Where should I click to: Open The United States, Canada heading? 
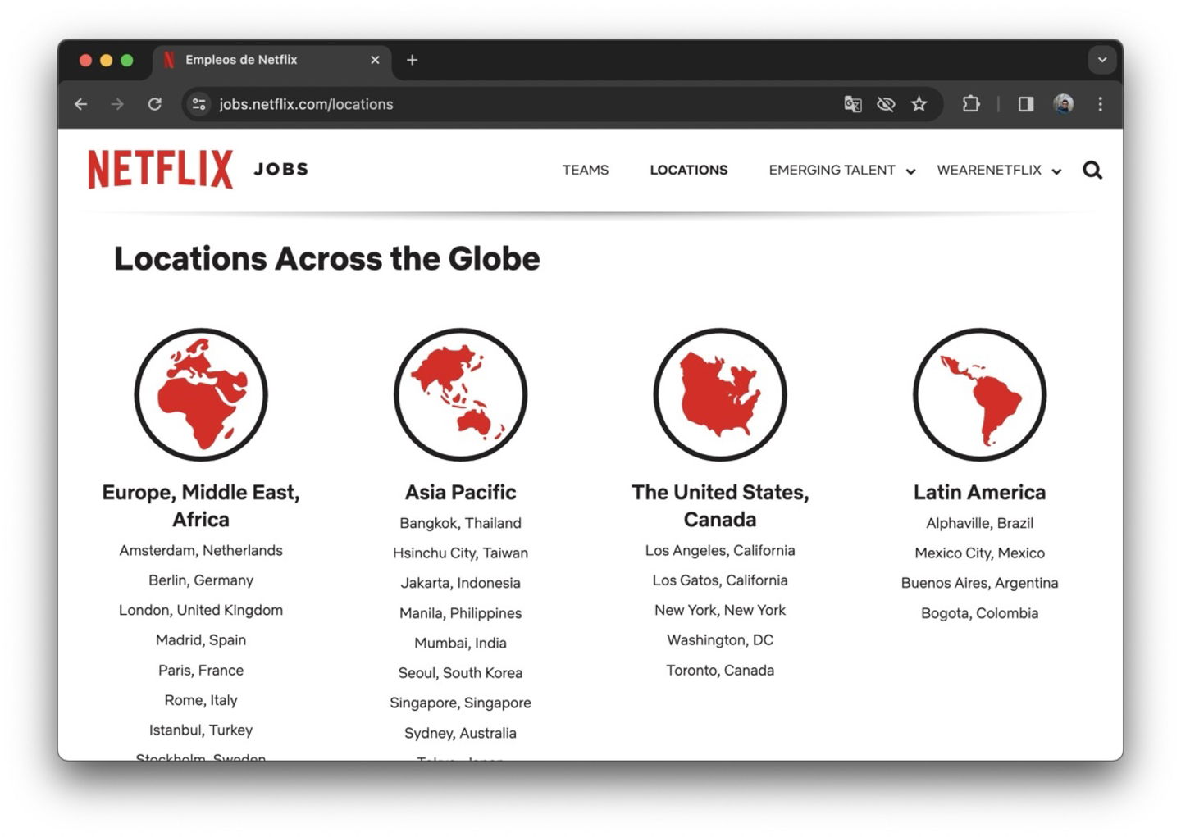[x=720, y=506]
